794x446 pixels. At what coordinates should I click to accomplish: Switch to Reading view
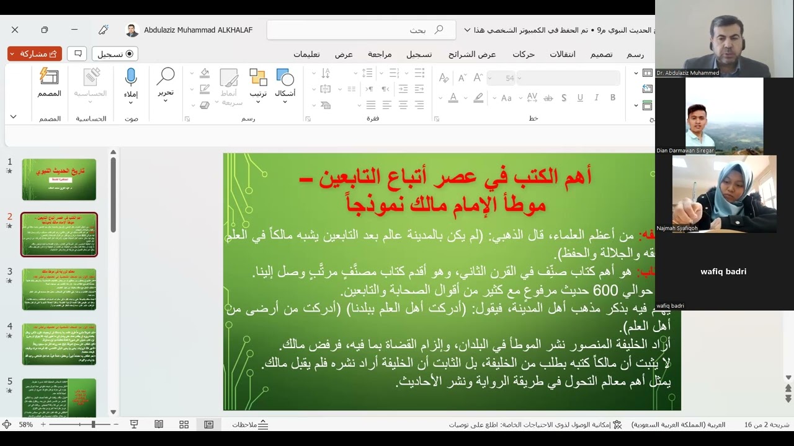(159, 424)
